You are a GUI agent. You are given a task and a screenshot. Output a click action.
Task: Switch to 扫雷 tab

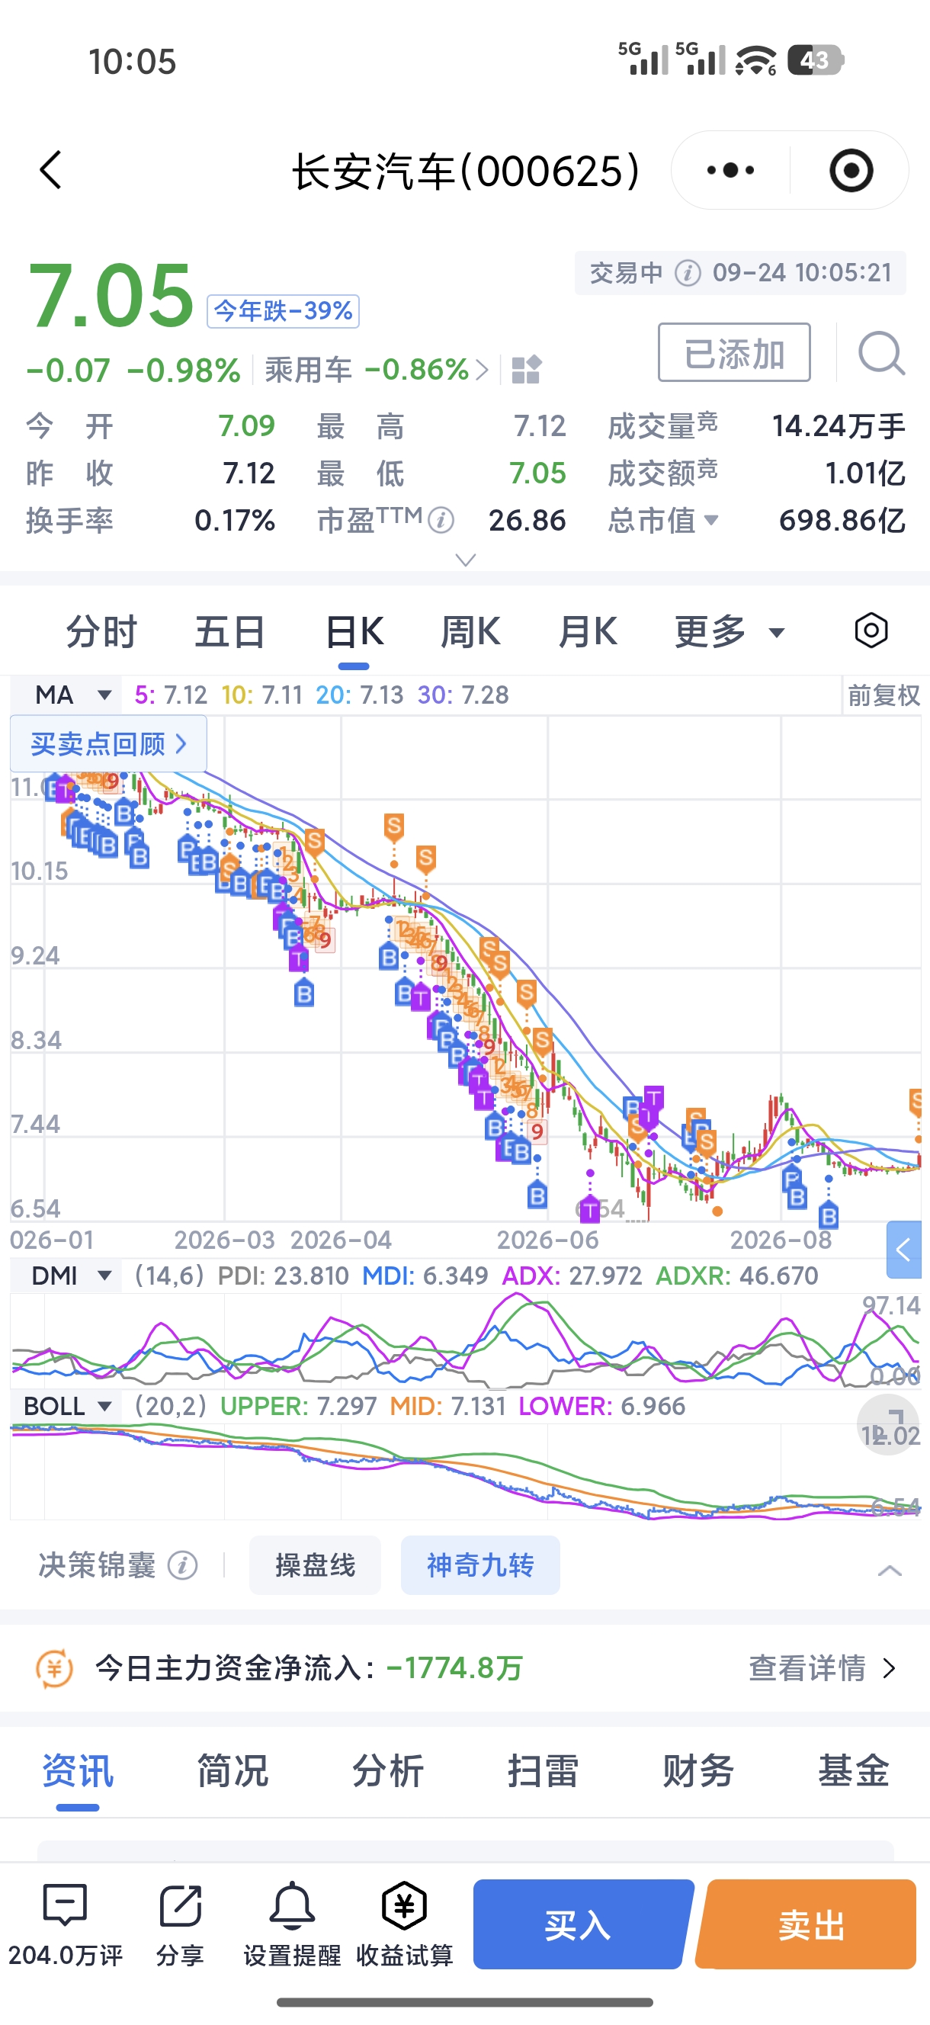543,1771
